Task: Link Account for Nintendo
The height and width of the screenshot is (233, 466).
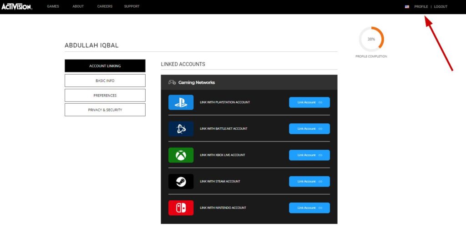Action: (x=309, y=208)
